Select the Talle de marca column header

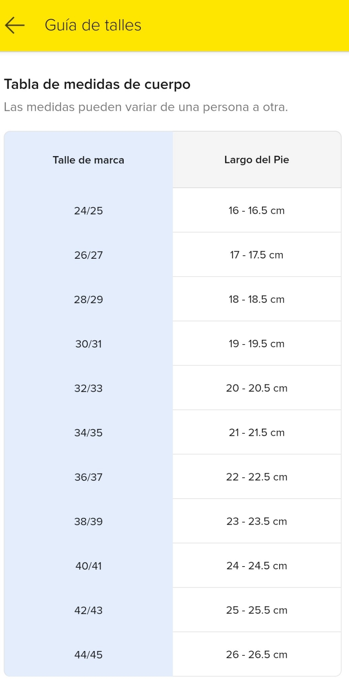coord(88,160)
